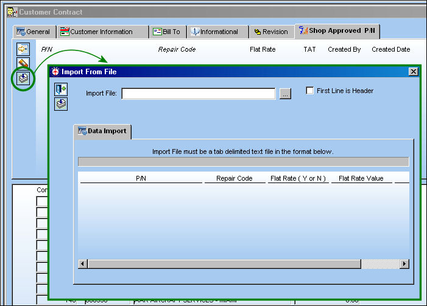Click the import icon circled in Customer Contract sidebar
Viewport: 427px width, 306px height.
(23, 78)
